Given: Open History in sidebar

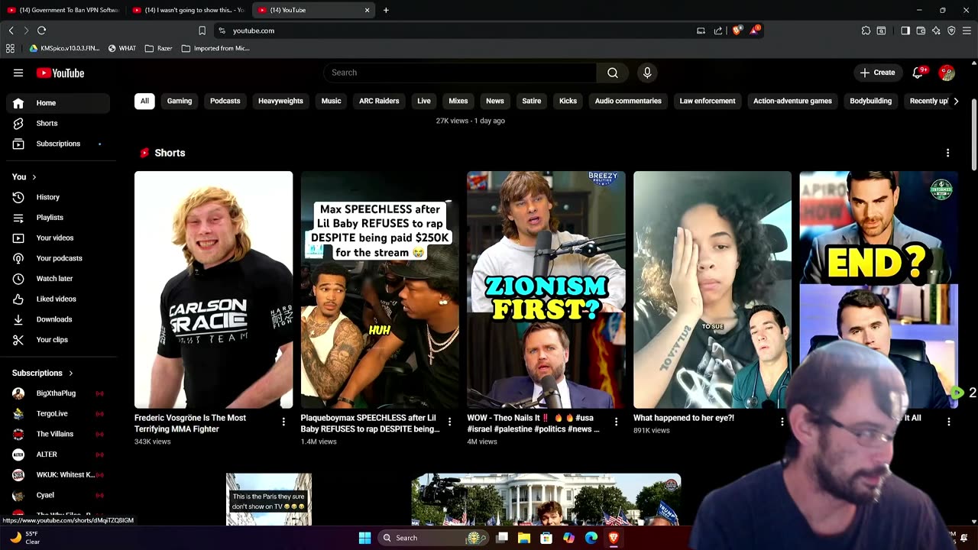Looking at the screenshot, I should click(x=58, y=197).
